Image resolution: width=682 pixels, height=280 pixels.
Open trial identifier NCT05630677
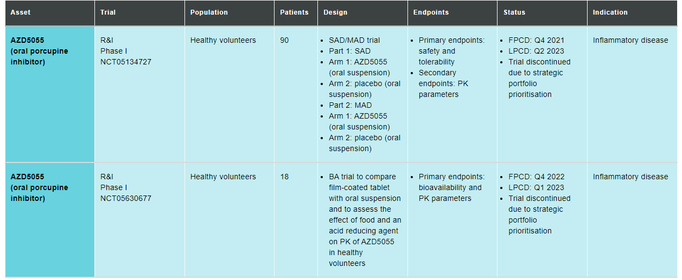(126, 198)
